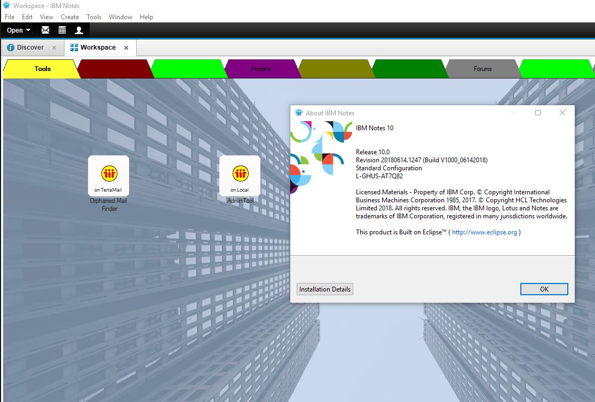The image size is (595, 402).
Task: Open the Contacts person icon
Action: click(x=79, y=30)
